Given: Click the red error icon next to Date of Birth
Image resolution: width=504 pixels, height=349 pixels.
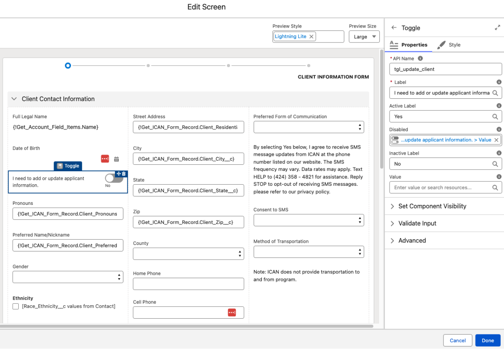Looking at the screenshot, I should 105,159.
